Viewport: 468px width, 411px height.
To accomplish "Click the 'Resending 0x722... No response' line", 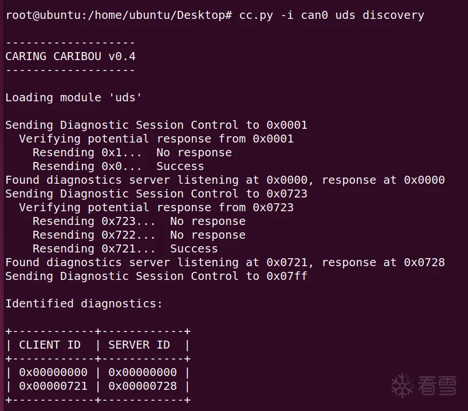I will (139, 235).
